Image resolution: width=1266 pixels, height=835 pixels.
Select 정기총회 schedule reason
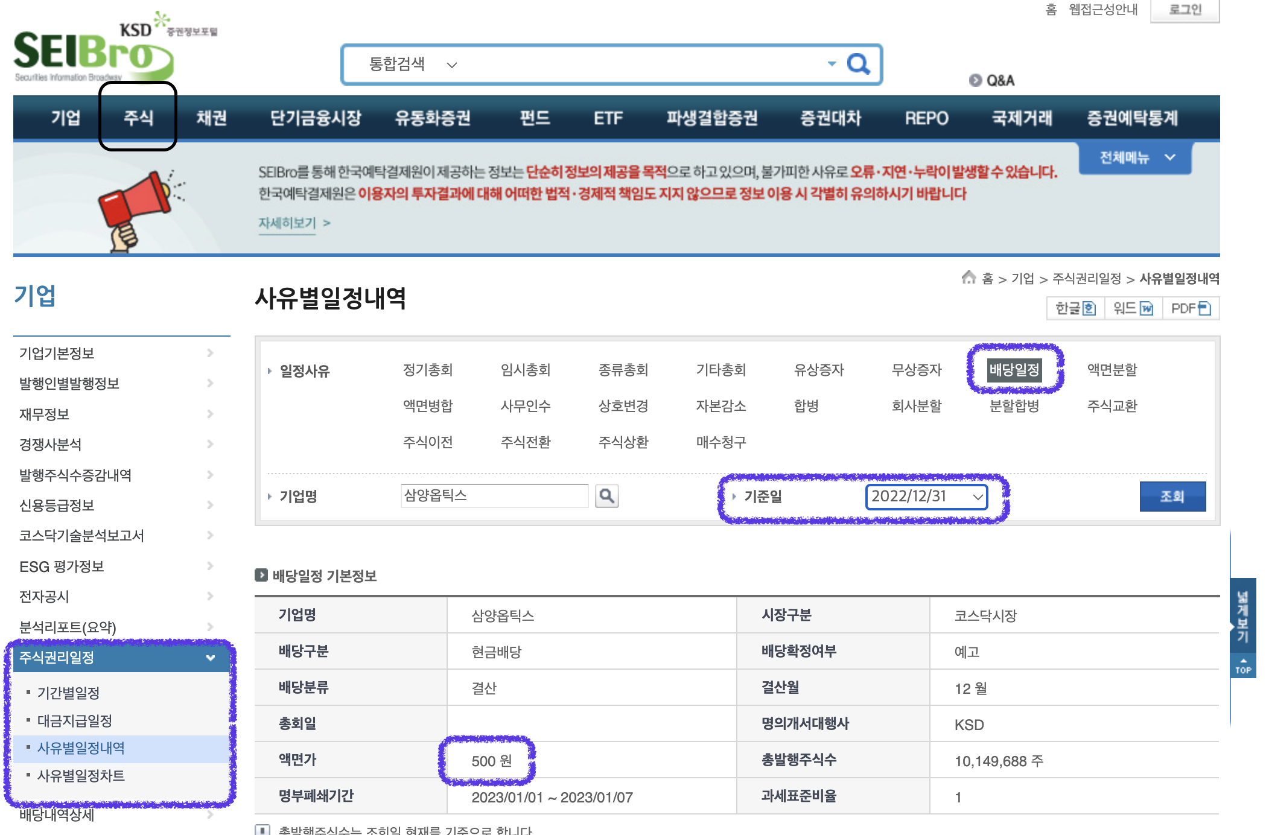(x=428, y=369)
